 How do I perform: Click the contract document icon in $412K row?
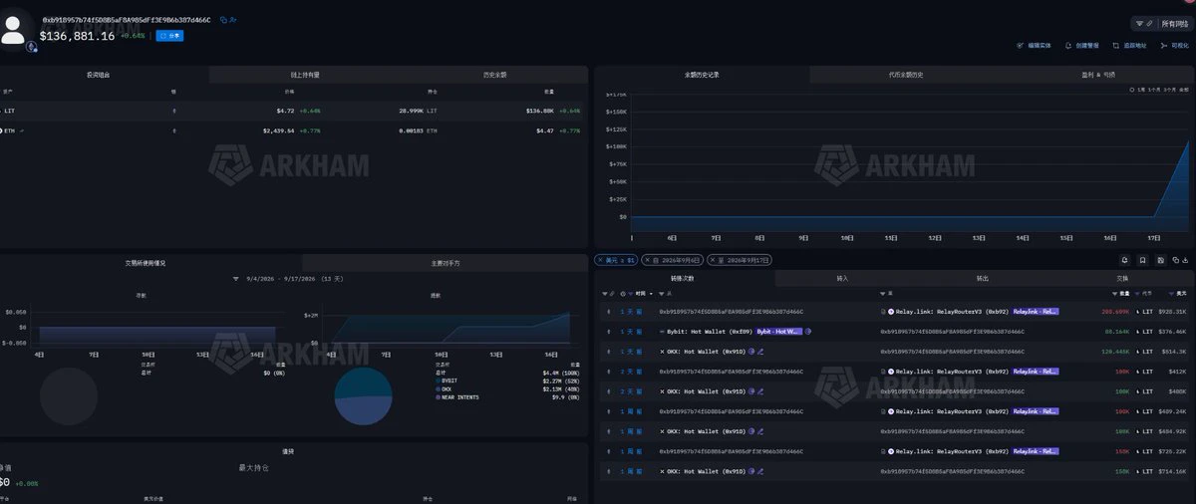[x=883, y=371]
